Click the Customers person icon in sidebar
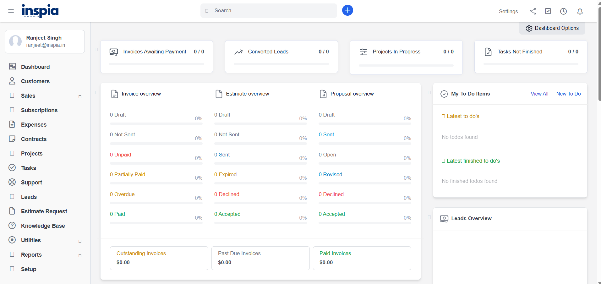601x284 pixels. click(x=12, y=81)
